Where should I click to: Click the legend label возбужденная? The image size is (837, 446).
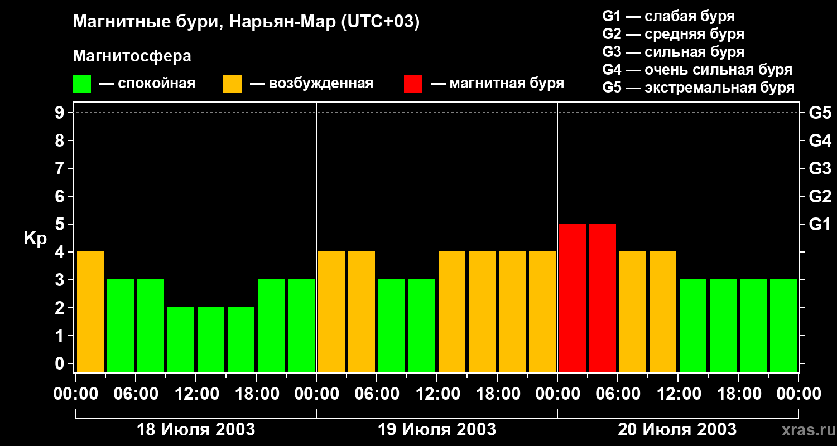click(321, 84)
